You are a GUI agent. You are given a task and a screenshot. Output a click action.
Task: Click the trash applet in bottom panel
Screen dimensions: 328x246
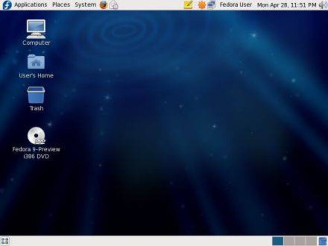click(x=323, y=241)
